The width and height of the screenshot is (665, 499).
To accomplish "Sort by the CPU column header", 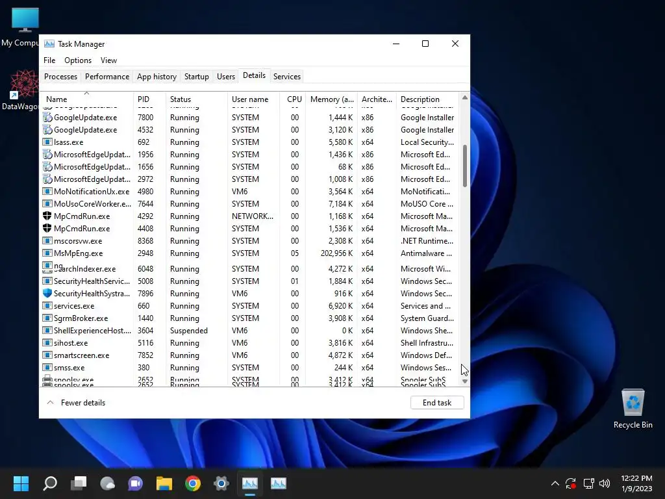I will 294,99.
